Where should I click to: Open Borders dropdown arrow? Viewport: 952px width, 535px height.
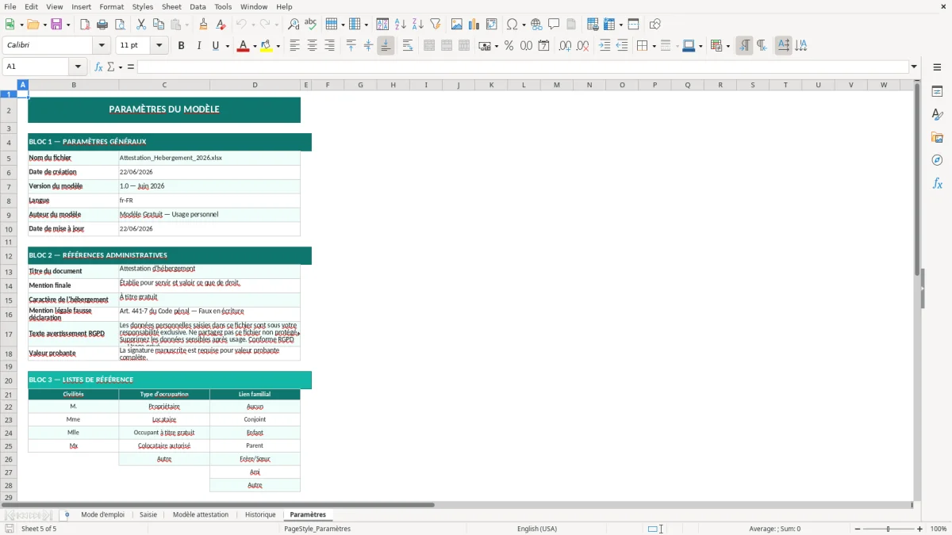pos(653,46)
